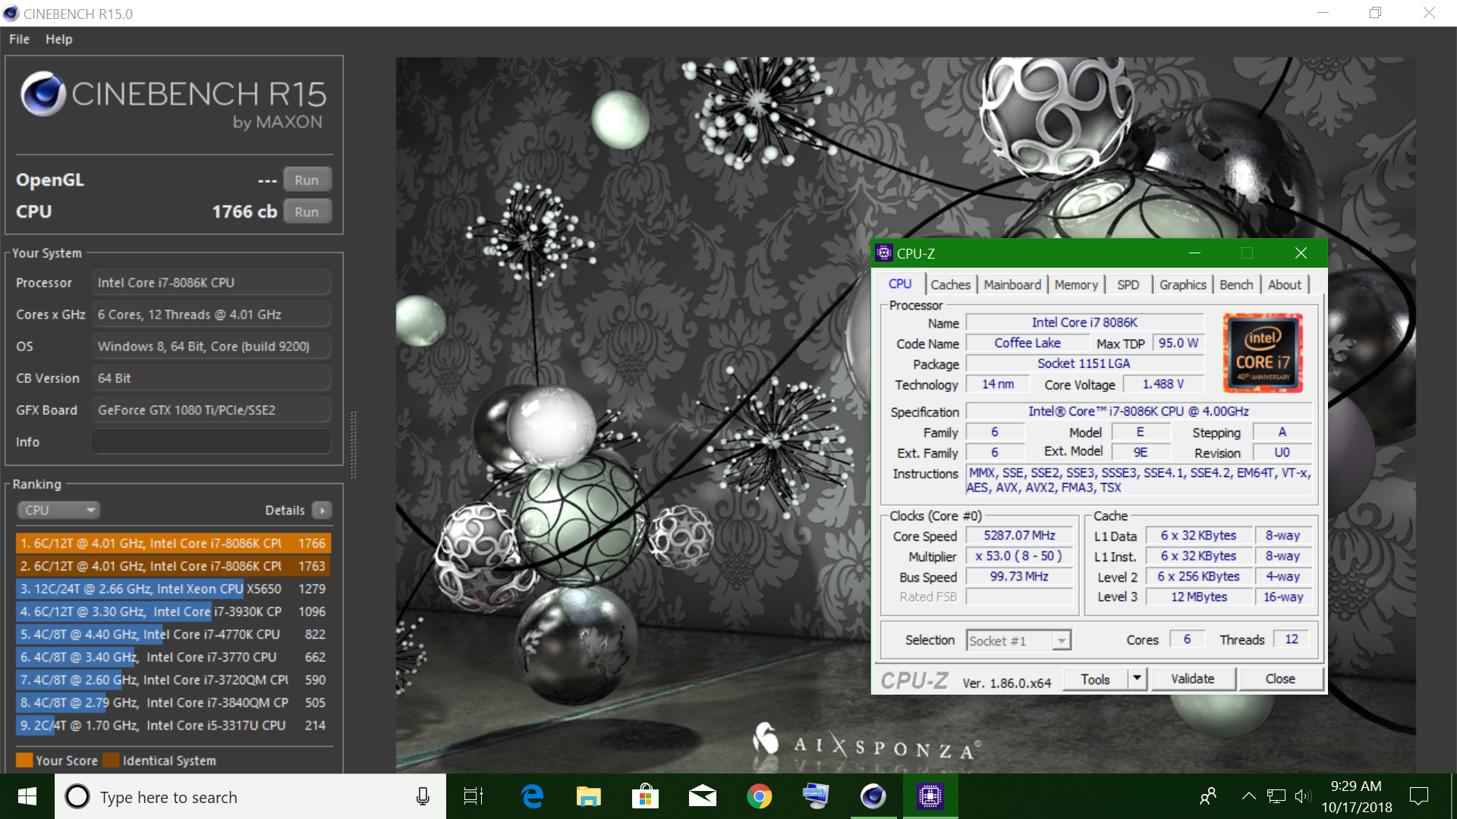Viewport: 1457px width, 819px height.
Task: Select ranking row 2 with score 1763
Action: [173, 566]
